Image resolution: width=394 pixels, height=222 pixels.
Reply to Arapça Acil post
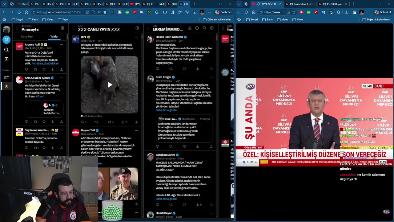point(26,69)
